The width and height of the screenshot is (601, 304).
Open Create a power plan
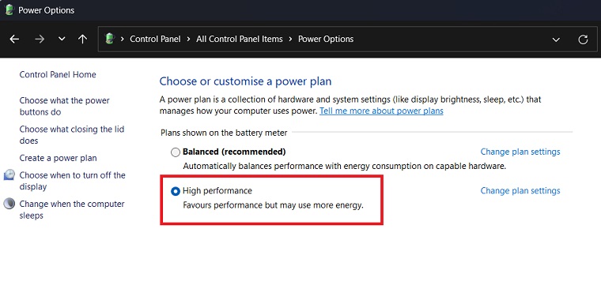click(59, 158)
